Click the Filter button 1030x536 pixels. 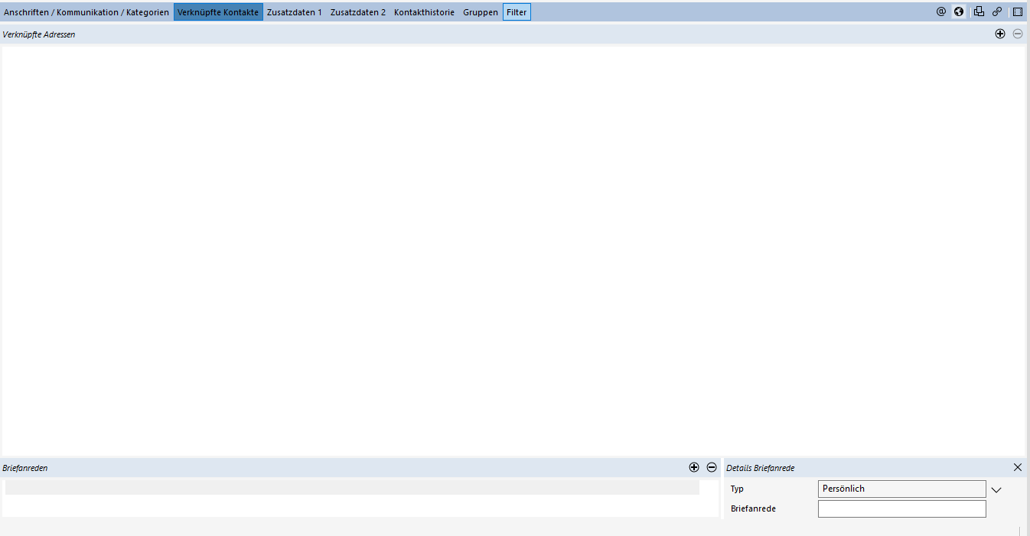click(517, 12)
